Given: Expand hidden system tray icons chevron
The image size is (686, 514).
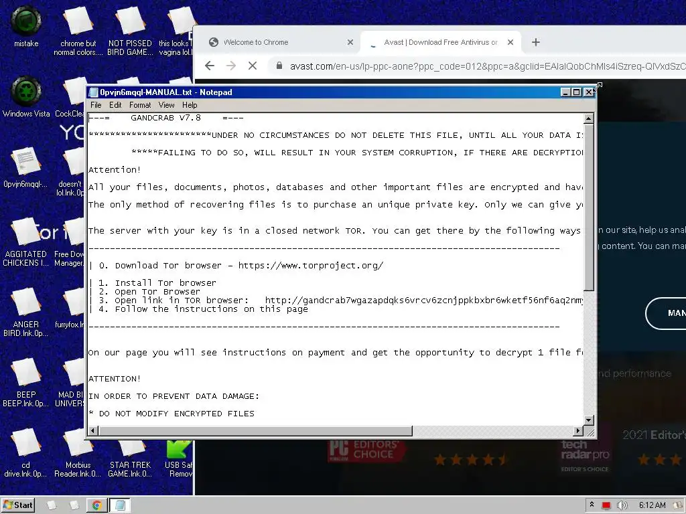Looking at the screenshot, I should [x=592, y=505].
